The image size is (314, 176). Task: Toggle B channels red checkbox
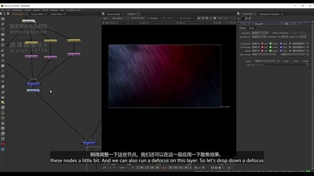262,47
